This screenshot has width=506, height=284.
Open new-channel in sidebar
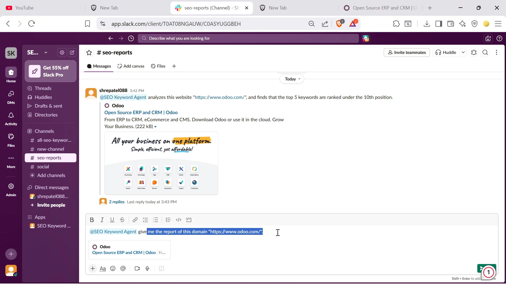coord(51,149)
